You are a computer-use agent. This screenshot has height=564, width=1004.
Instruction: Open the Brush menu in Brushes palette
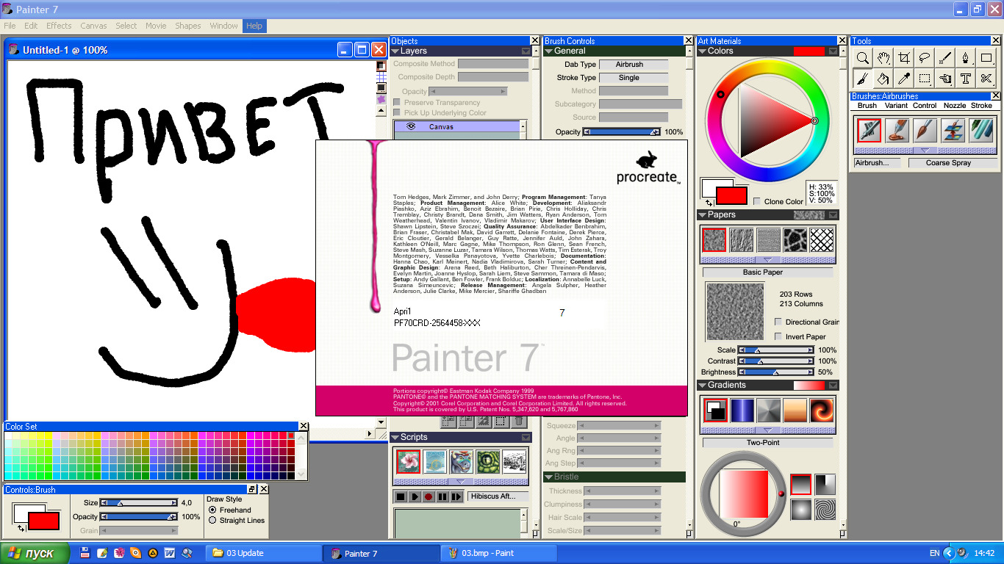pyautogui.click(x=867, y=106)
